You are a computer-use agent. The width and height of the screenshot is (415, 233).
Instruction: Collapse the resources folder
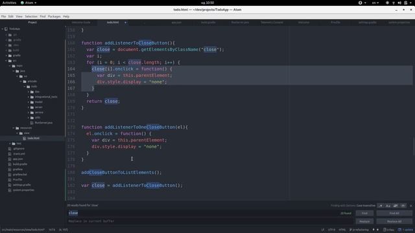click(14, 128)
